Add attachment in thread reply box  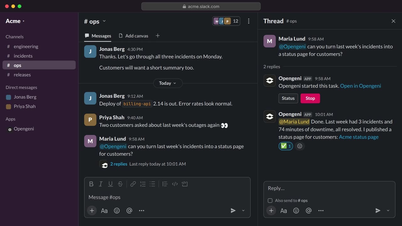pyautogui.click(x=271, y=211)
